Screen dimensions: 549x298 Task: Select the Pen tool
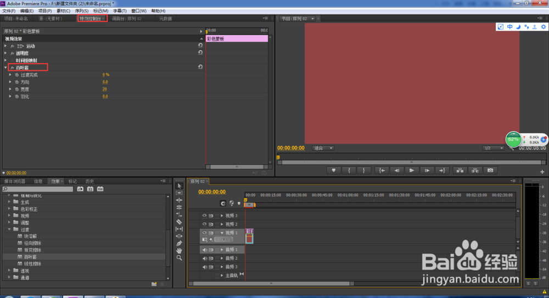point(180,243)
